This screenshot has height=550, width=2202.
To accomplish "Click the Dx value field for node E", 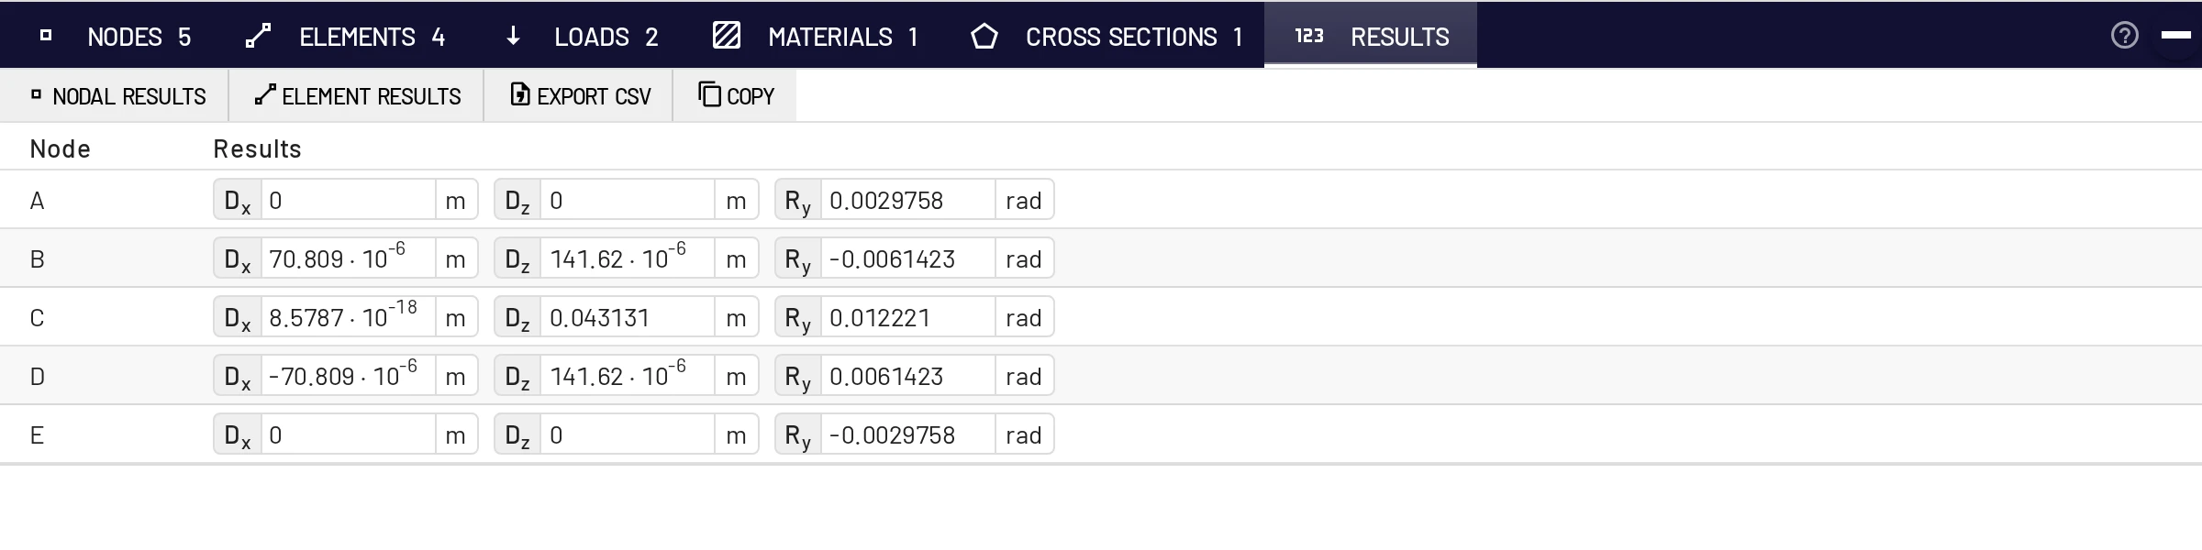I will point(349,434).
